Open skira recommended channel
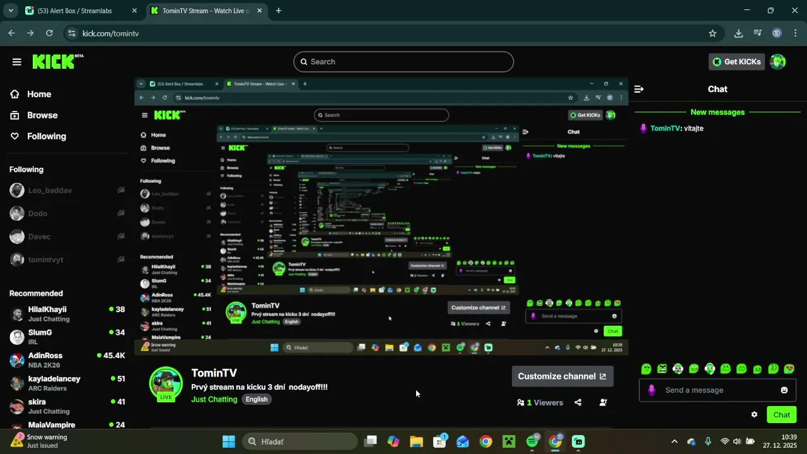This screenshot has height=454, width=807. click(67, 407)
